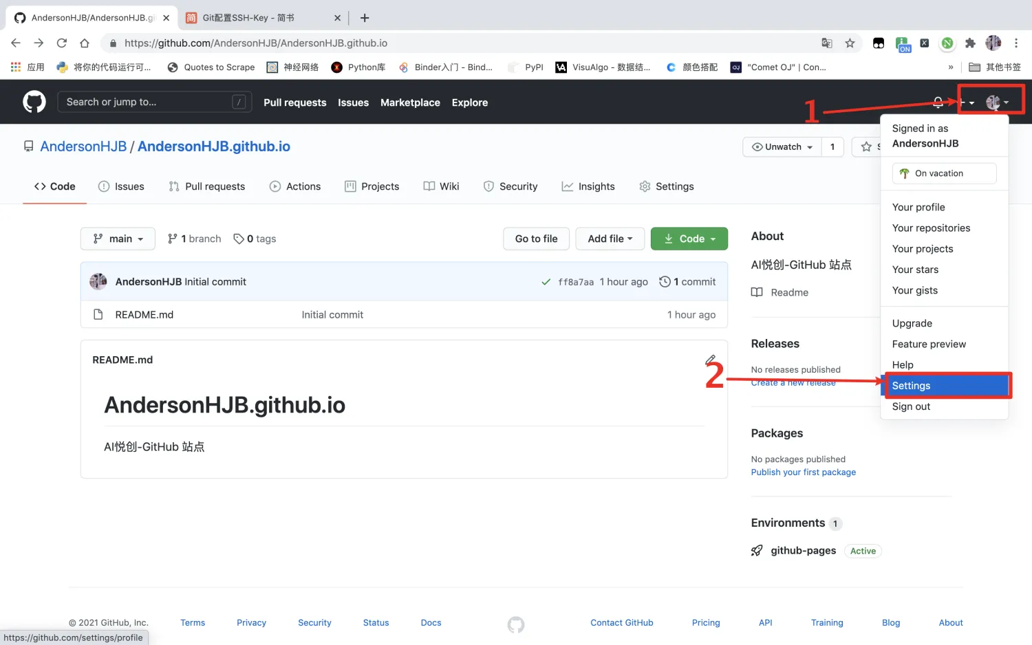Open the README.md file row
The image size is (1032, 645).
click(404, 314)
